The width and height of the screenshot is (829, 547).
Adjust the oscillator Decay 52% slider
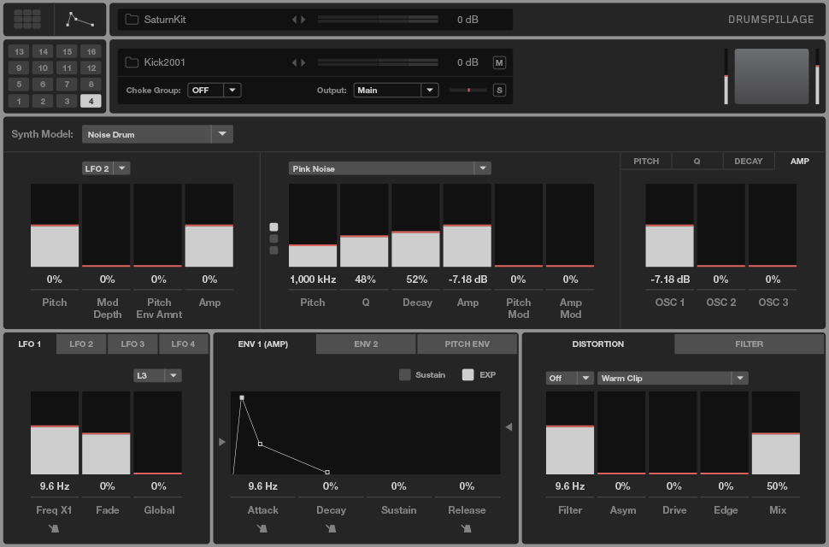click(x=415, y=225)
